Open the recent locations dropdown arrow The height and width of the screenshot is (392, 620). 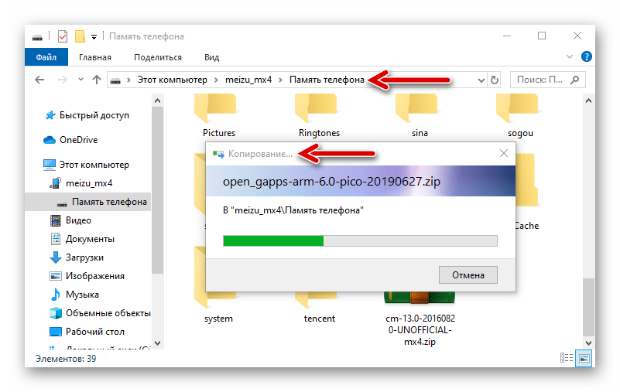coord(80,80)
